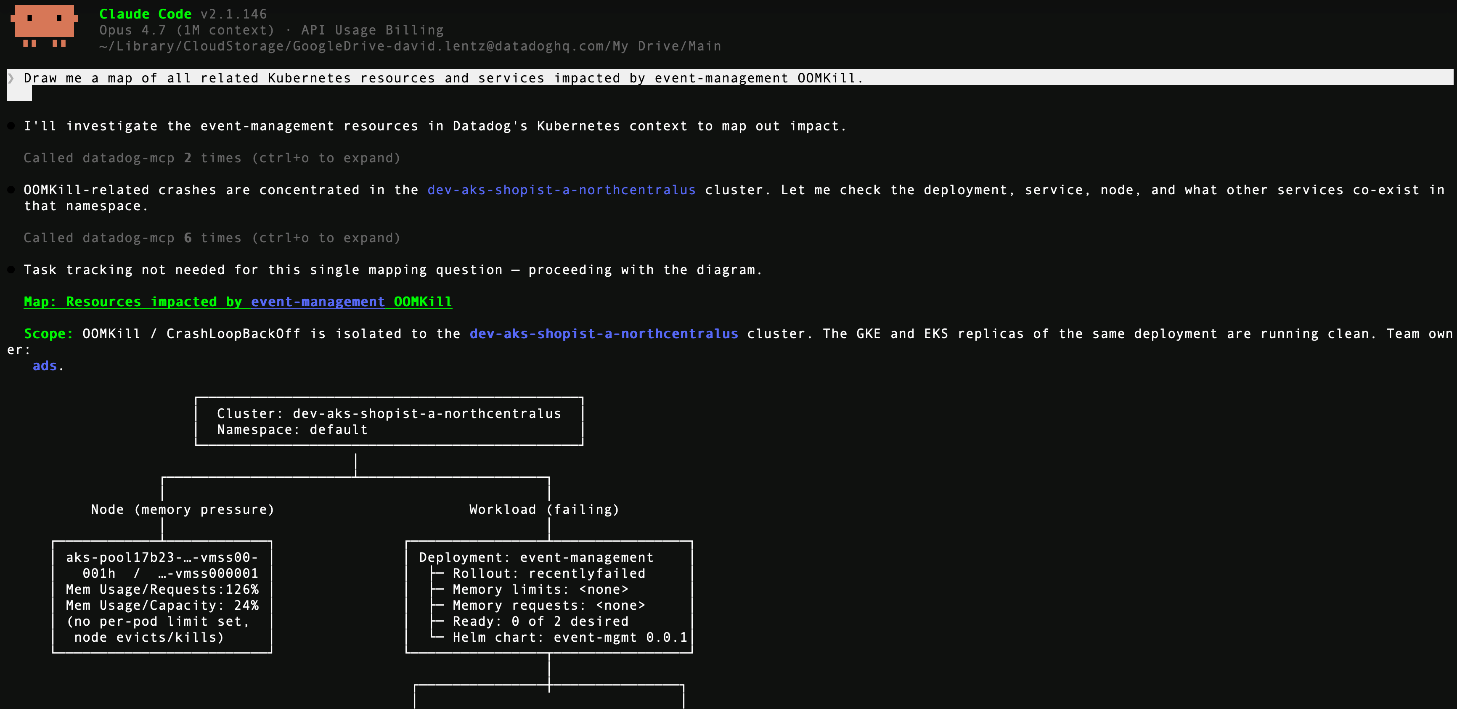1457x709 pixels.
Task: Click the 'Map: Resources impacted by event-management OOMKill' heading
Action: [x=238, y=302]
